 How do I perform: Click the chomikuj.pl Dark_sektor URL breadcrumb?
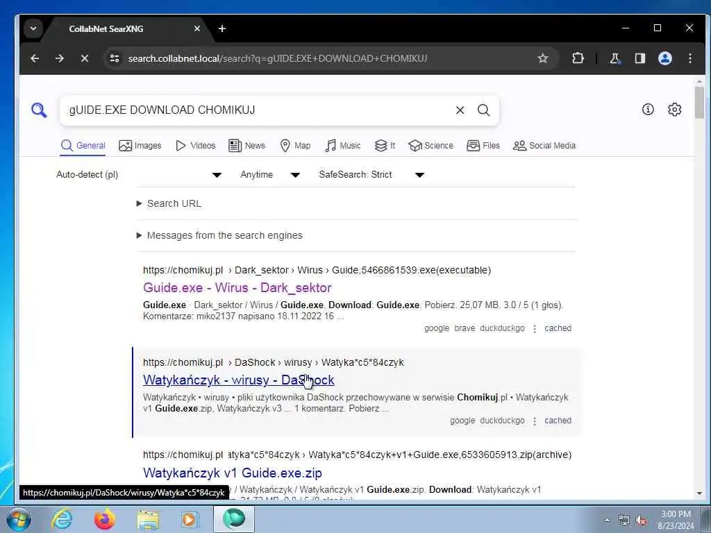click(x=317, y=270)
